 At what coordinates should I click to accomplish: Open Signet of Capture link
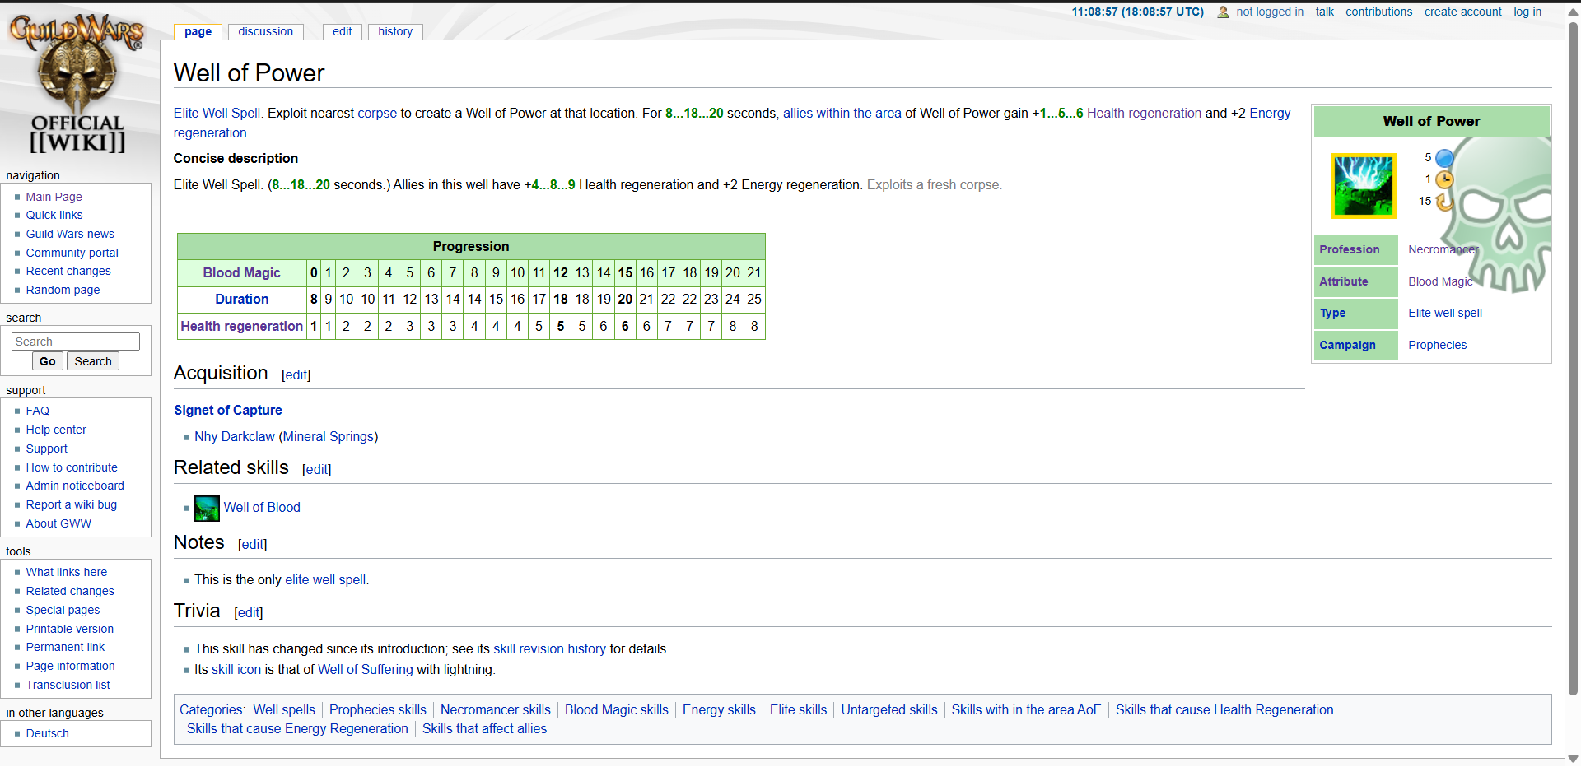pos(228,410)
